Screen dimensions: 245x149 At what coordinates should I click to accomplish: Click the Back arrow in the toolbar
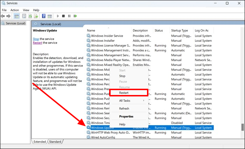pos(3,16)
